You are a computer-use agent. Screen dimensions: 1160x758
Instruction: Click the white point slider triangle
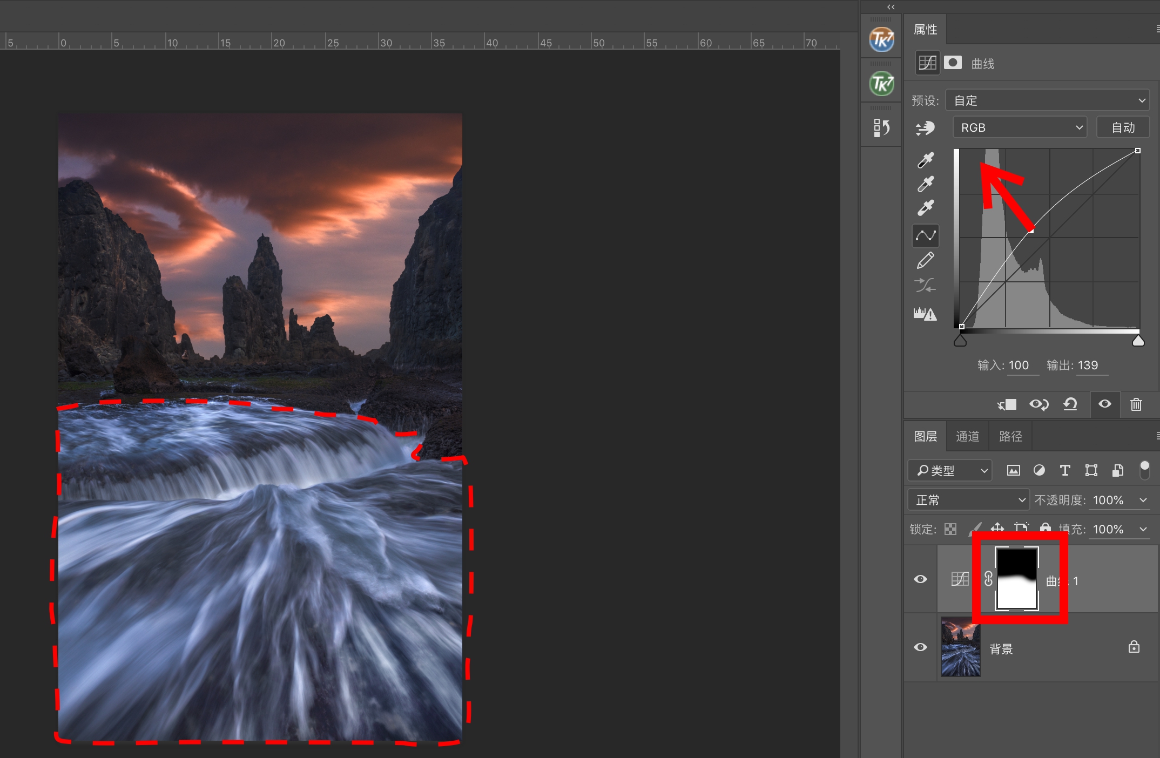coord(1138,341)
